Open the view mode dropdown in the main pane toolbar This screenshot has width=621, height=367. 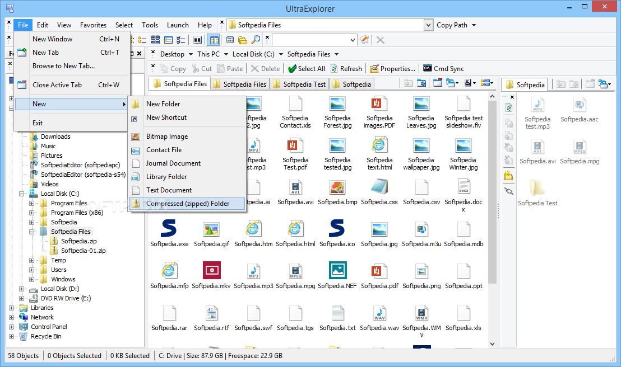click(x=486, y=83)
